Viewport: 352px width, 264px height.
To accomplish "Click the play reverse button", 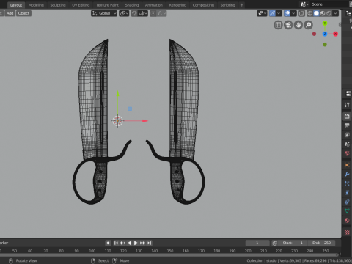I will click(x=129, y=243).
